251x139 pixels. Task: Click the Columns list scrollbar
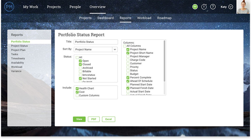point(164,61)
